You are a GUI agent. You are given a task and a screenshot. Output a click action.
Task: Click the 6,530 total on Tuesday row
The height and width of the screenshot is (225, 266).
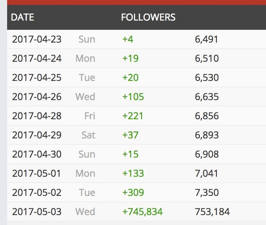[207, 77]
